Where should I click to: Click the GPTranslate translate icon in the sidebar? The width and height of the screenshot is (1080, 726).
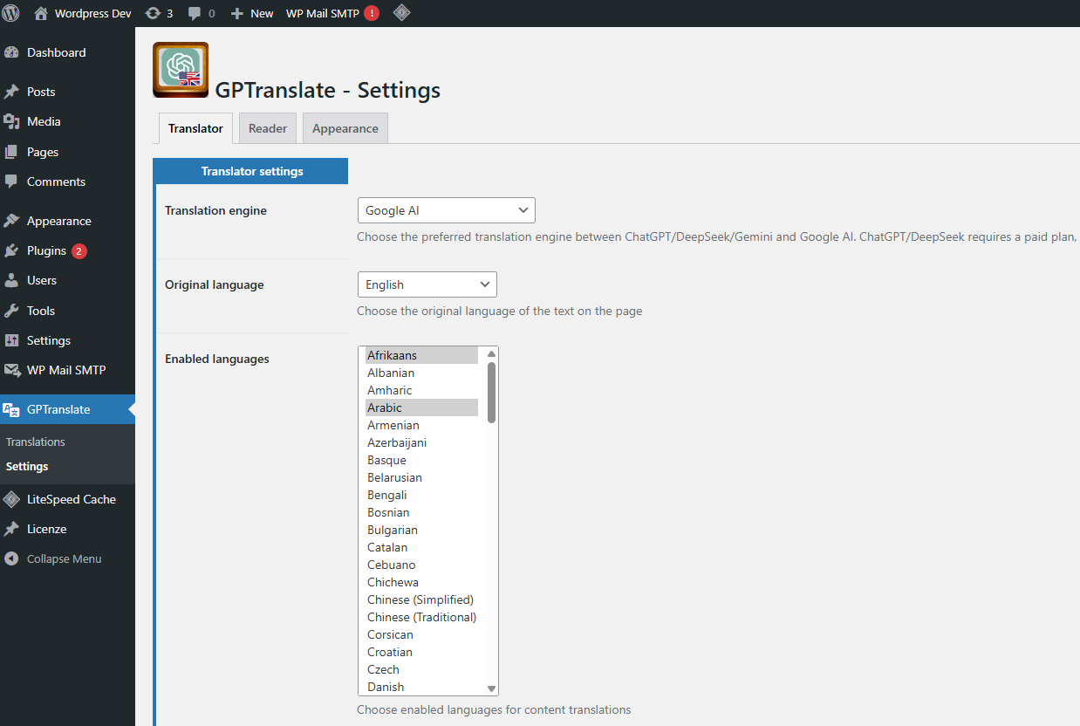(x=11, y=409)
